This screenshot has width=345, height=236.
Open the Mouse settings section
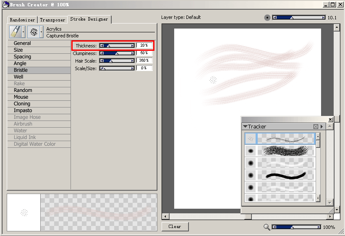point(39,97)
